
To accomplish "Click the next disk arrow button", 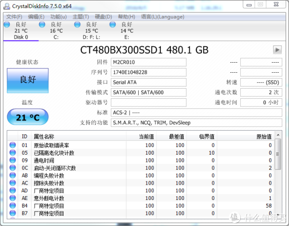I will pos(277,50).
